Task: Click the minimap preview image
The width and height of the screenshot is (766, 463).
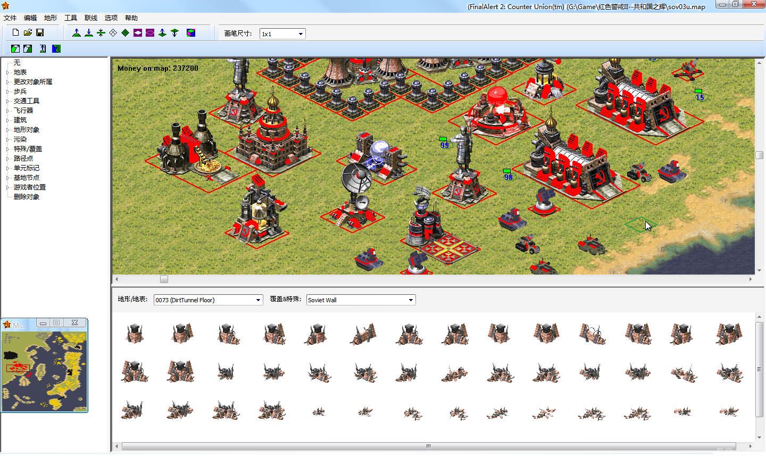Action: (44, 370)
